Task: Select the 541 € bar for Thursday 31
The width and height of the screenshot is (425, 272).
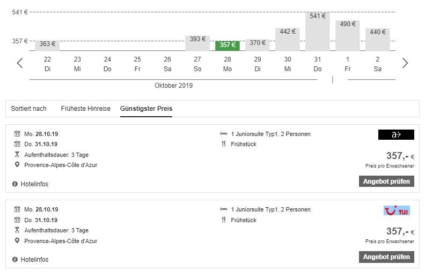Action: click(x=318, y=31)
